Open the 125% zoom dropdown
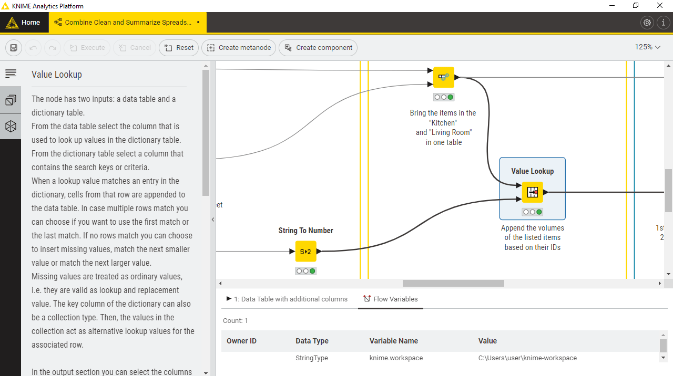This screenshot has width=673, height=376. click(x=647, y=47)
